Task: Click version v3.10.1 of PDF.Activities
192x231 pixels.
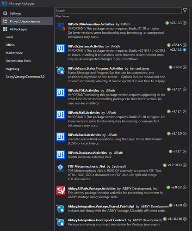Action: click(x=177, y=89)
